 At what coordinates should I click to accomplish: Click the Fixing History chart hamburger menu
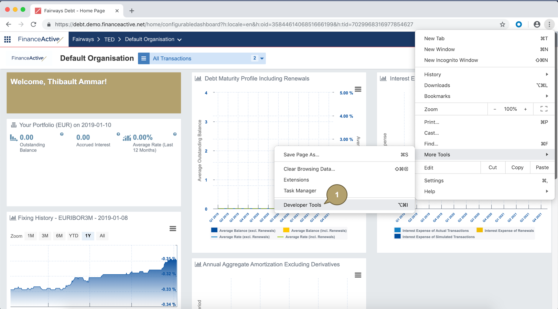point(173,229)
